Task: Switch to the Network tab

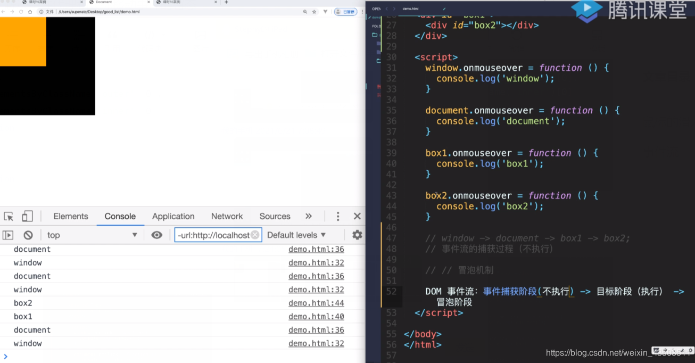Action: point(227,216)
